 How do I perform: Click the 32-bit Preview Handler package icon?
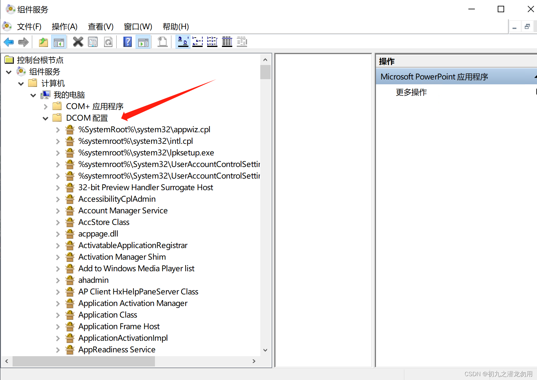(x=70, y=187)
